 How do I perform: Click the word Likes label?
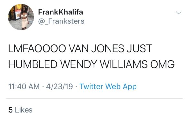[x=24, y=110]
